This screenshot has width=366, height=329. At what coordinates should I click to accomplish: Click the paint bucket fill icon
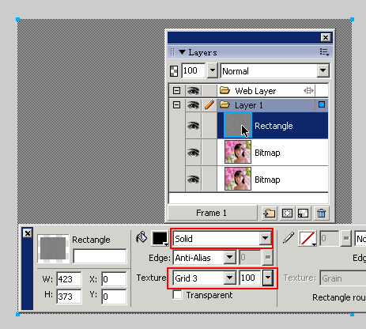coord(141,237)
